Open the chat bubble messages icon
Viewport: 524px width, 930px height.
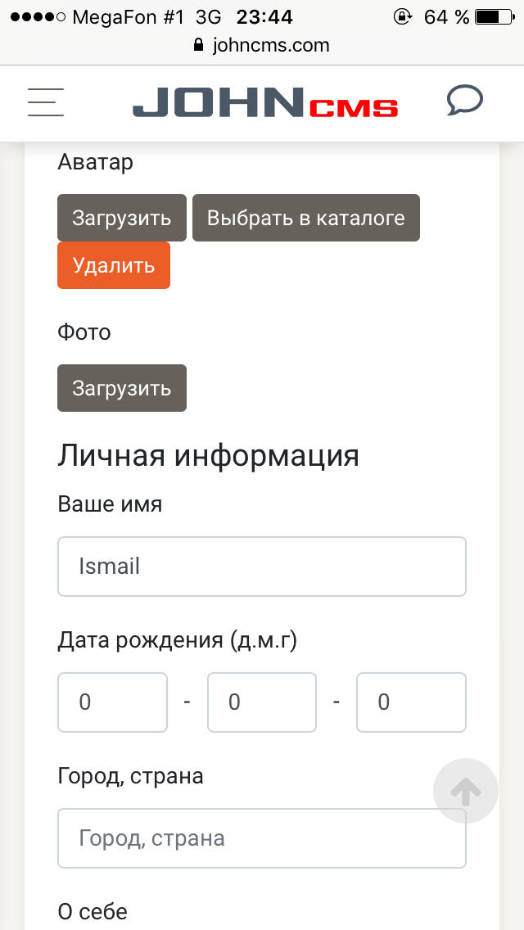[464, 102]
